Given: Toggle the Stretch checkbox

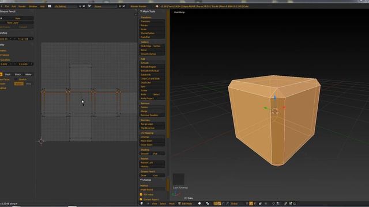Looking at the screenshot, I should [x=16, y=79].
